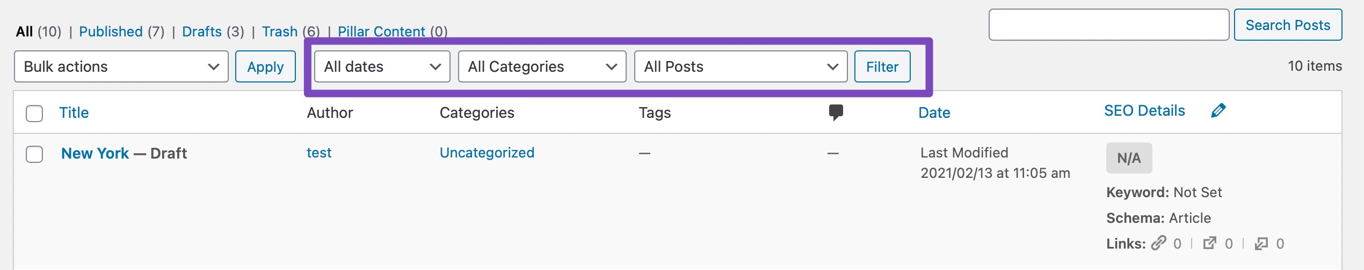Expand the All dates dropdown

point(382,66)
